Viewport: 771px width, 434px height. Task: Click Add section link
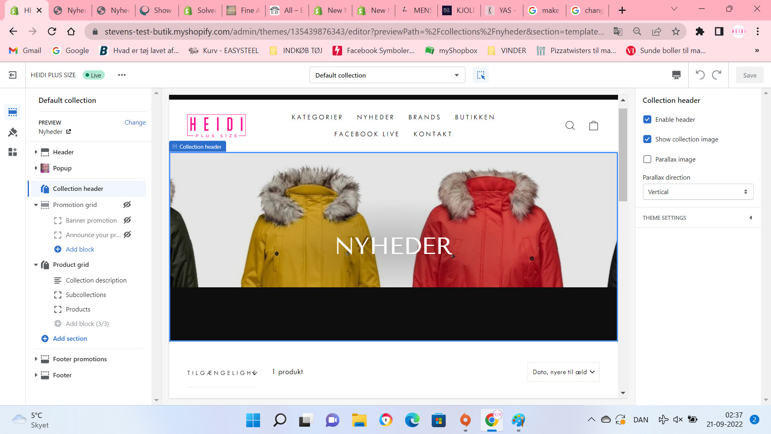[70, 338]
